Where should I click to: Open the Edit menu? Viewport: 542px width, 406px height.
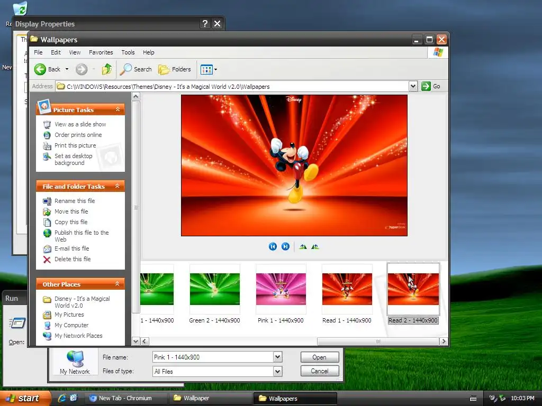click(x=56, y=52)
